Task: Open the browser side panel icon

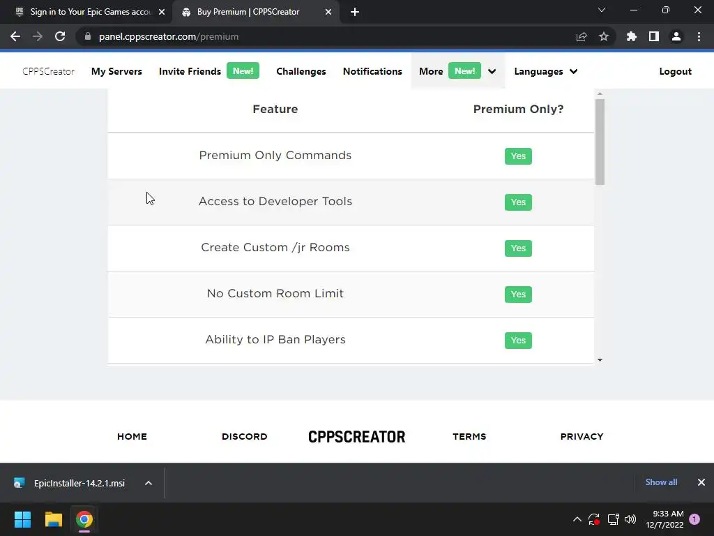Action: point(654,36)
